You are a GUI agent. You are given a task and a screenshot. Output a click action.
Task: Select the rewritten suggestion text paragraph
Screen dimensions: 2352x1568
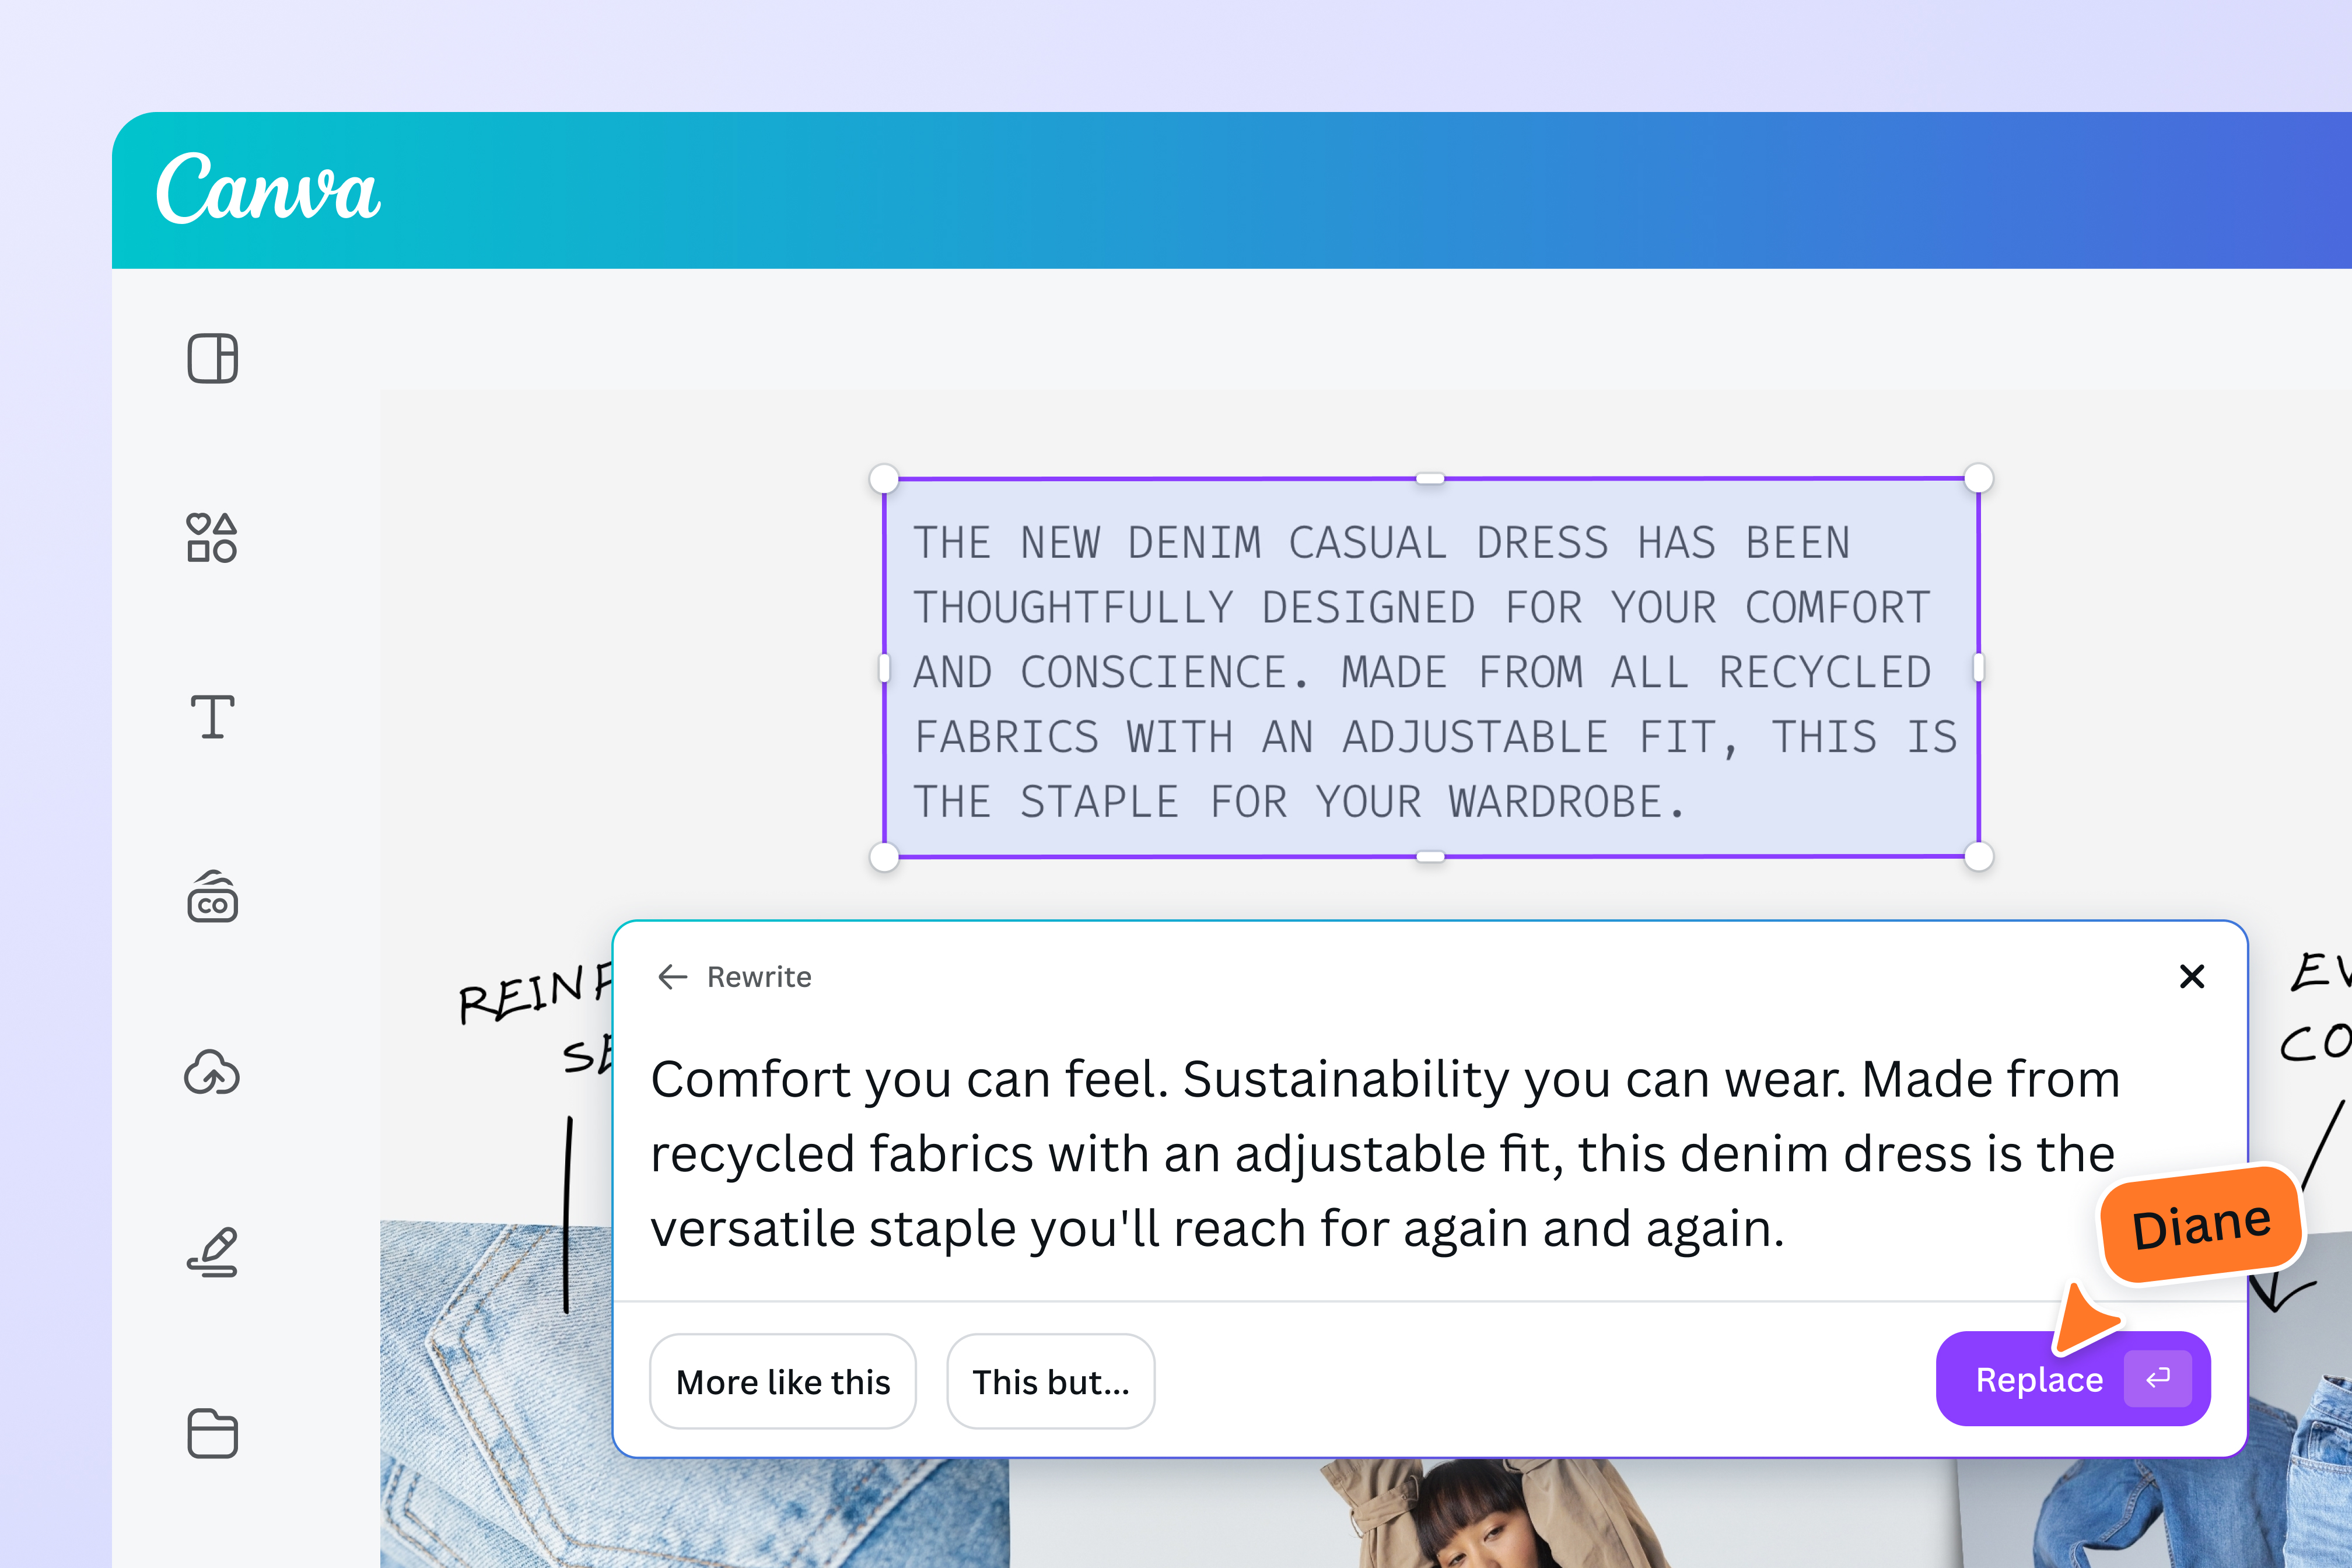tap(1385, 1153)
